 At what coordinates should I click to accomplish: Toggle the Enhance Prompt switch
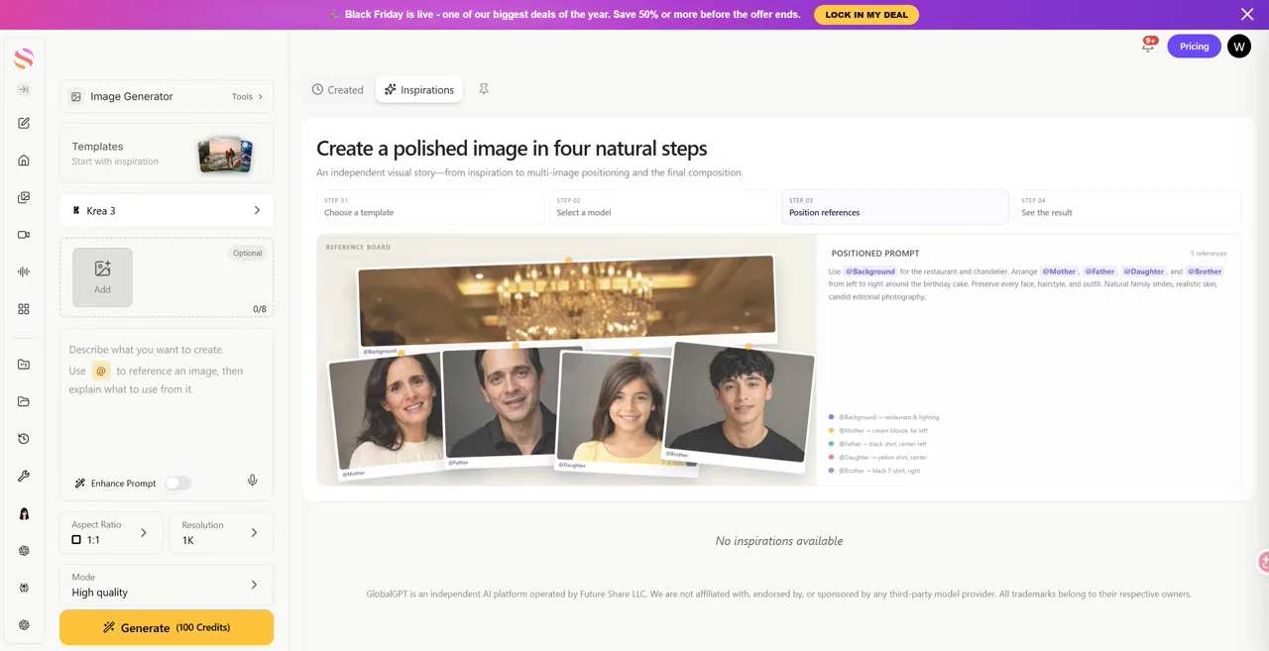177,484
